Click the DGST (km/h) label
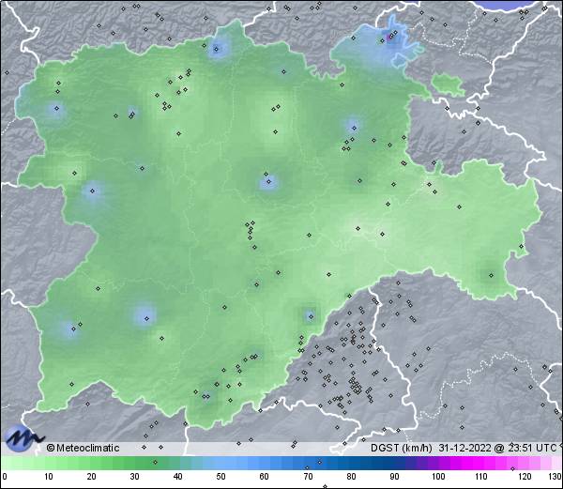Image resolution: width=563 pixels, height=489 pixels. [401, 448]
